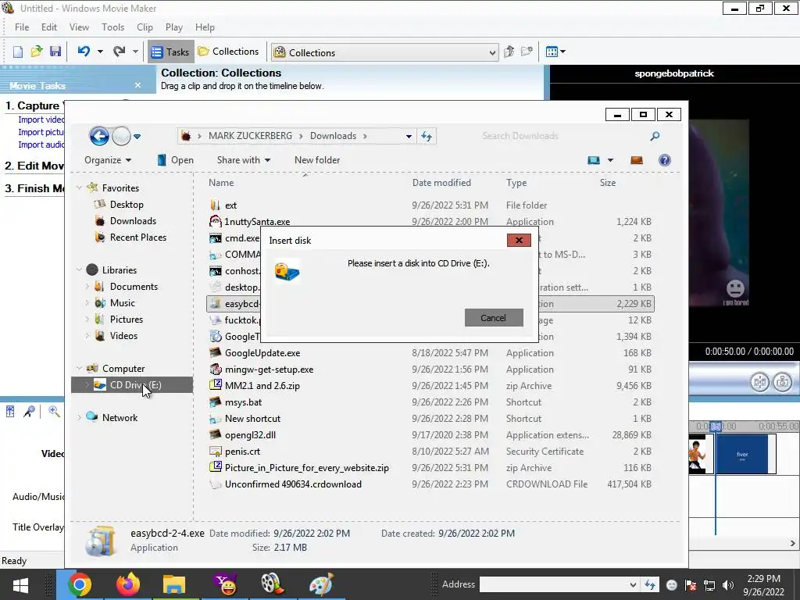The width and height of the screenshot is (800, 600).
Task: Open the Edit menu
Action: coord(49,27)
